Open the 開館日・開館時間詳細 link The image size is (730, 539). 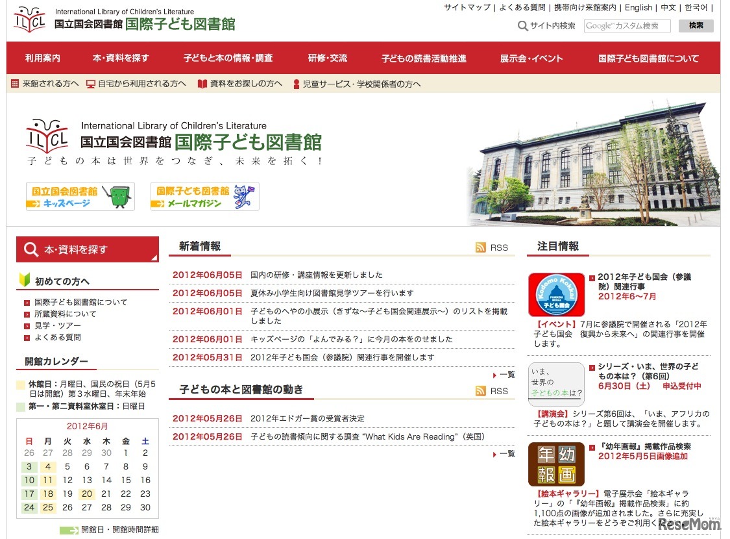[119, 530]
